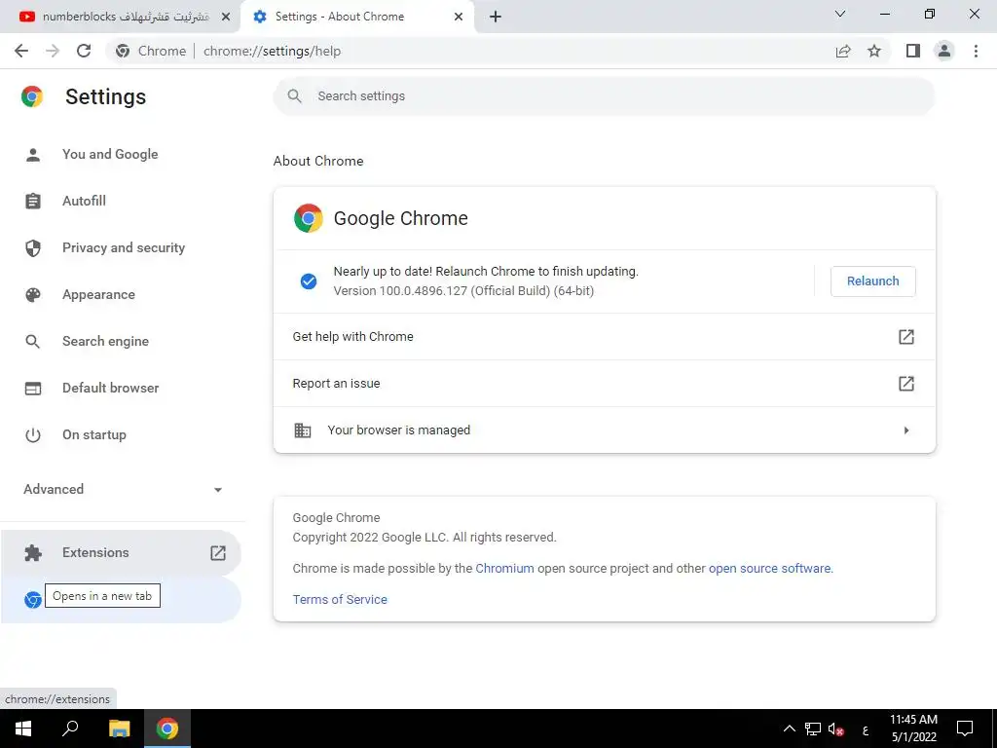Viewport: 997px width, 748px height.
Task: Open a new tab with plus button
Action: click(496, 17)
